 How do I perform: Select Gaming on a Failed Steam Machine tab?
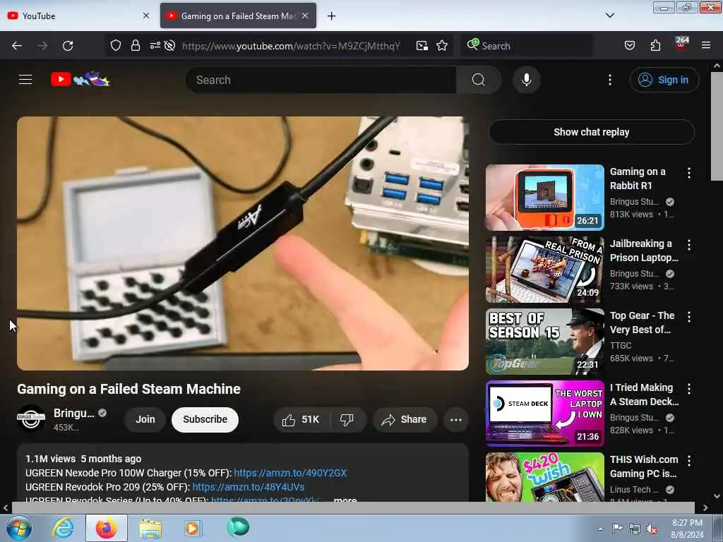pyautogui.click(x=238, y=16)
